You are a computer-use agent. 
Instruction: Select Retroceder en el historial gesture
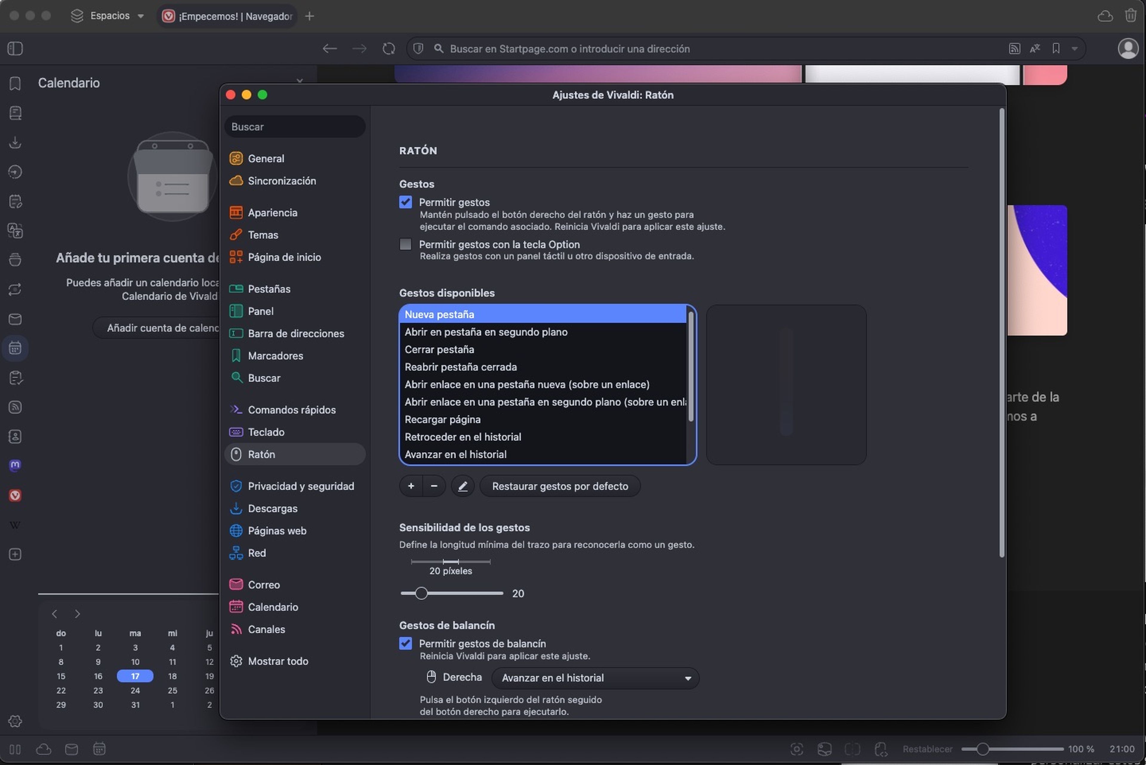(x=543, y=437)
